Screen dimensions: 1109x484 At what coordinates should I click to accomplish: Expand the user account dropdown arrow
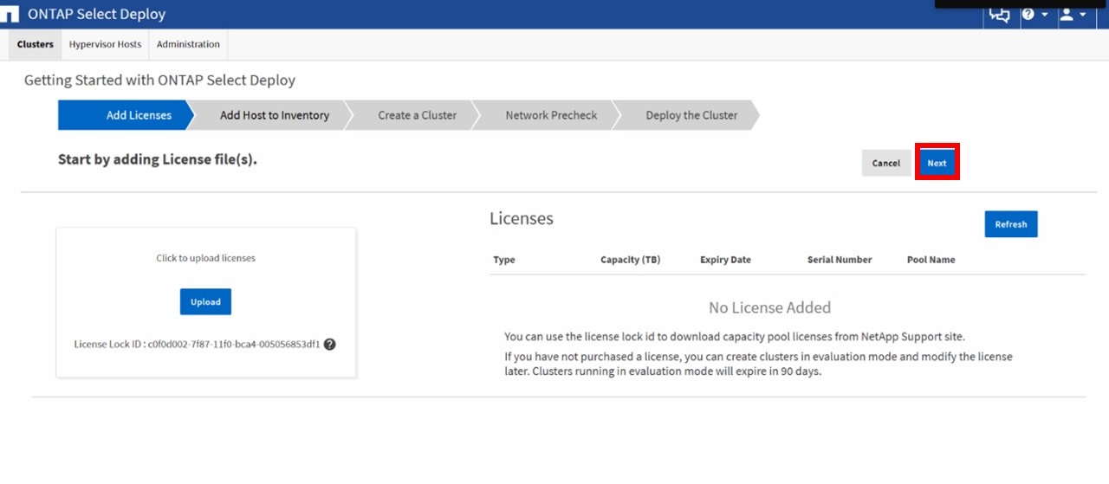click(x=1083, y=16)
